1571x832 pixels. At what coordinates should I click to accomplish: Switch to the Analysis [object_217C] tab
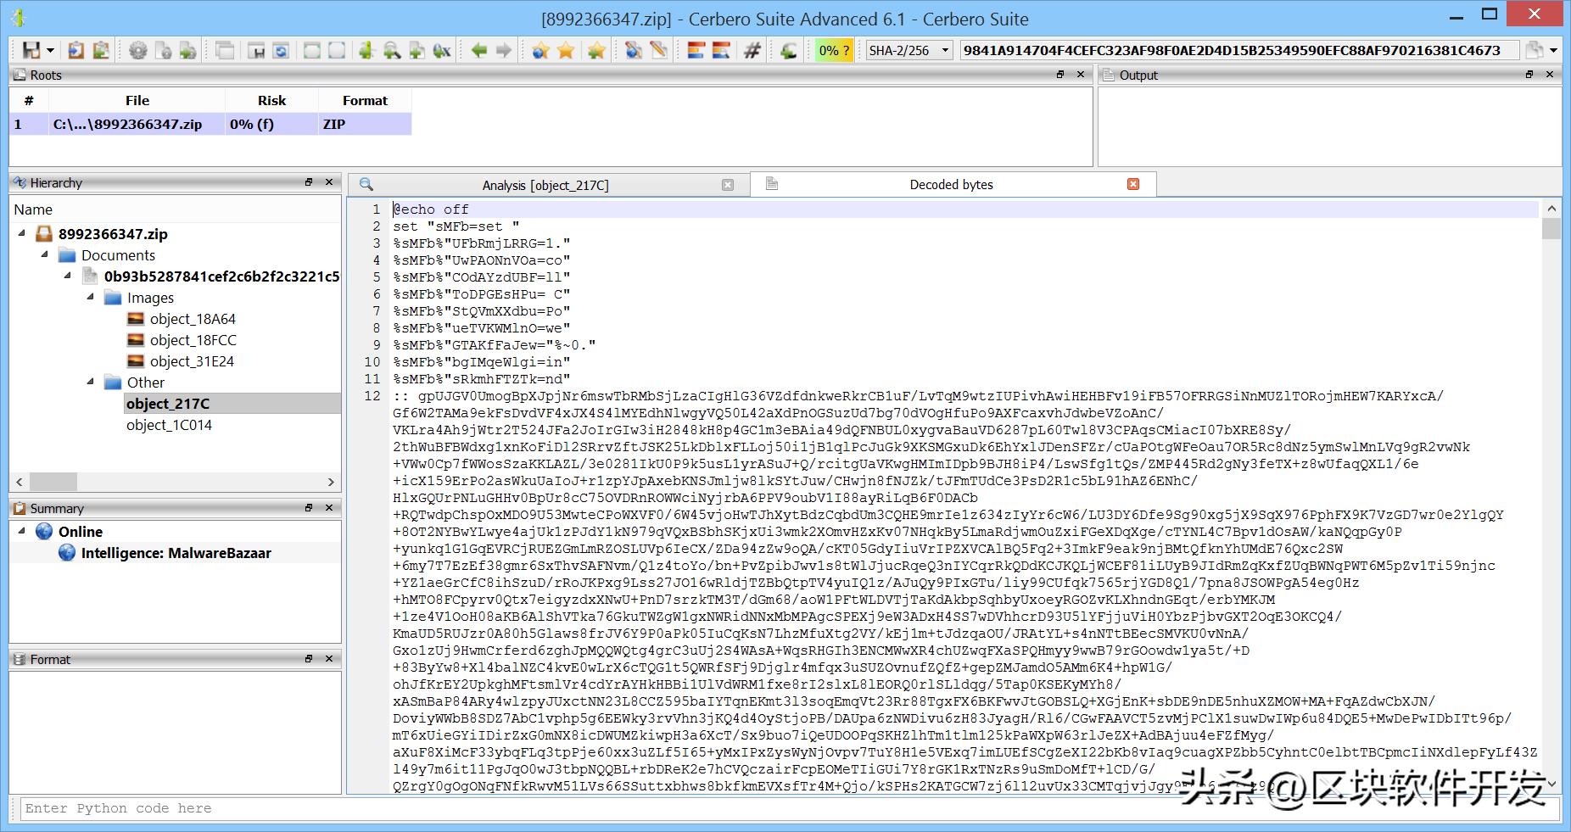pyautogui.click(x=545, y=185)
